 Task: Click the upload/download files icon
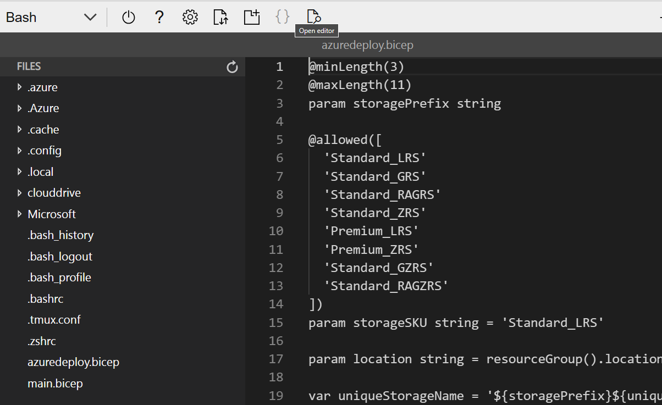220,18
